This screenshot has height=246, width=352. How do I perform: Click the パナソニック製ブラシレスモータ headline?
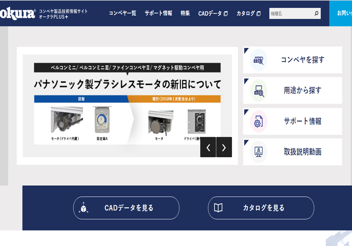click(128, 84)
